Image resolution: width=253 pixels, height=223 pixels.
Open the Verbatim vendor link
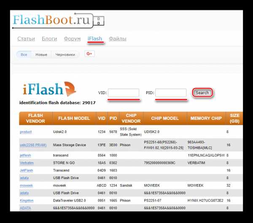pyautogui.click(x=27, y=163)
